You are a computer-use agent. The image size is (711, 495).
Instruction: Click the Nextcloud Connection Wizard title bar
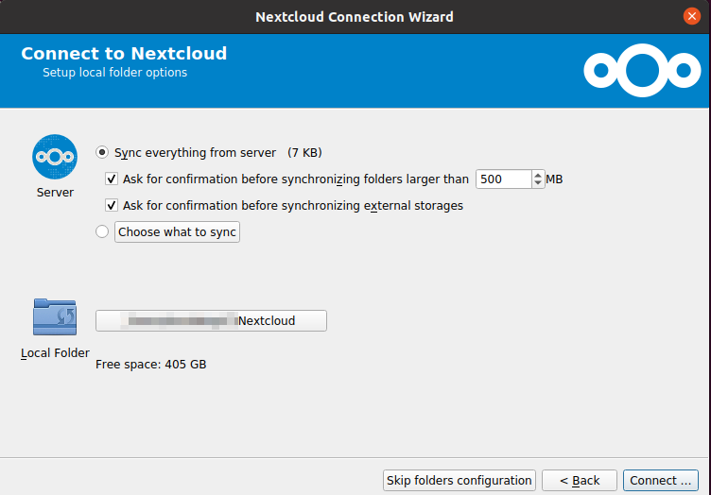pos(355,16)
